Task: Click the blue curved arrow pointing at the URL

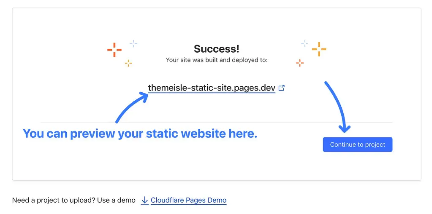Action: click(132, 107)
